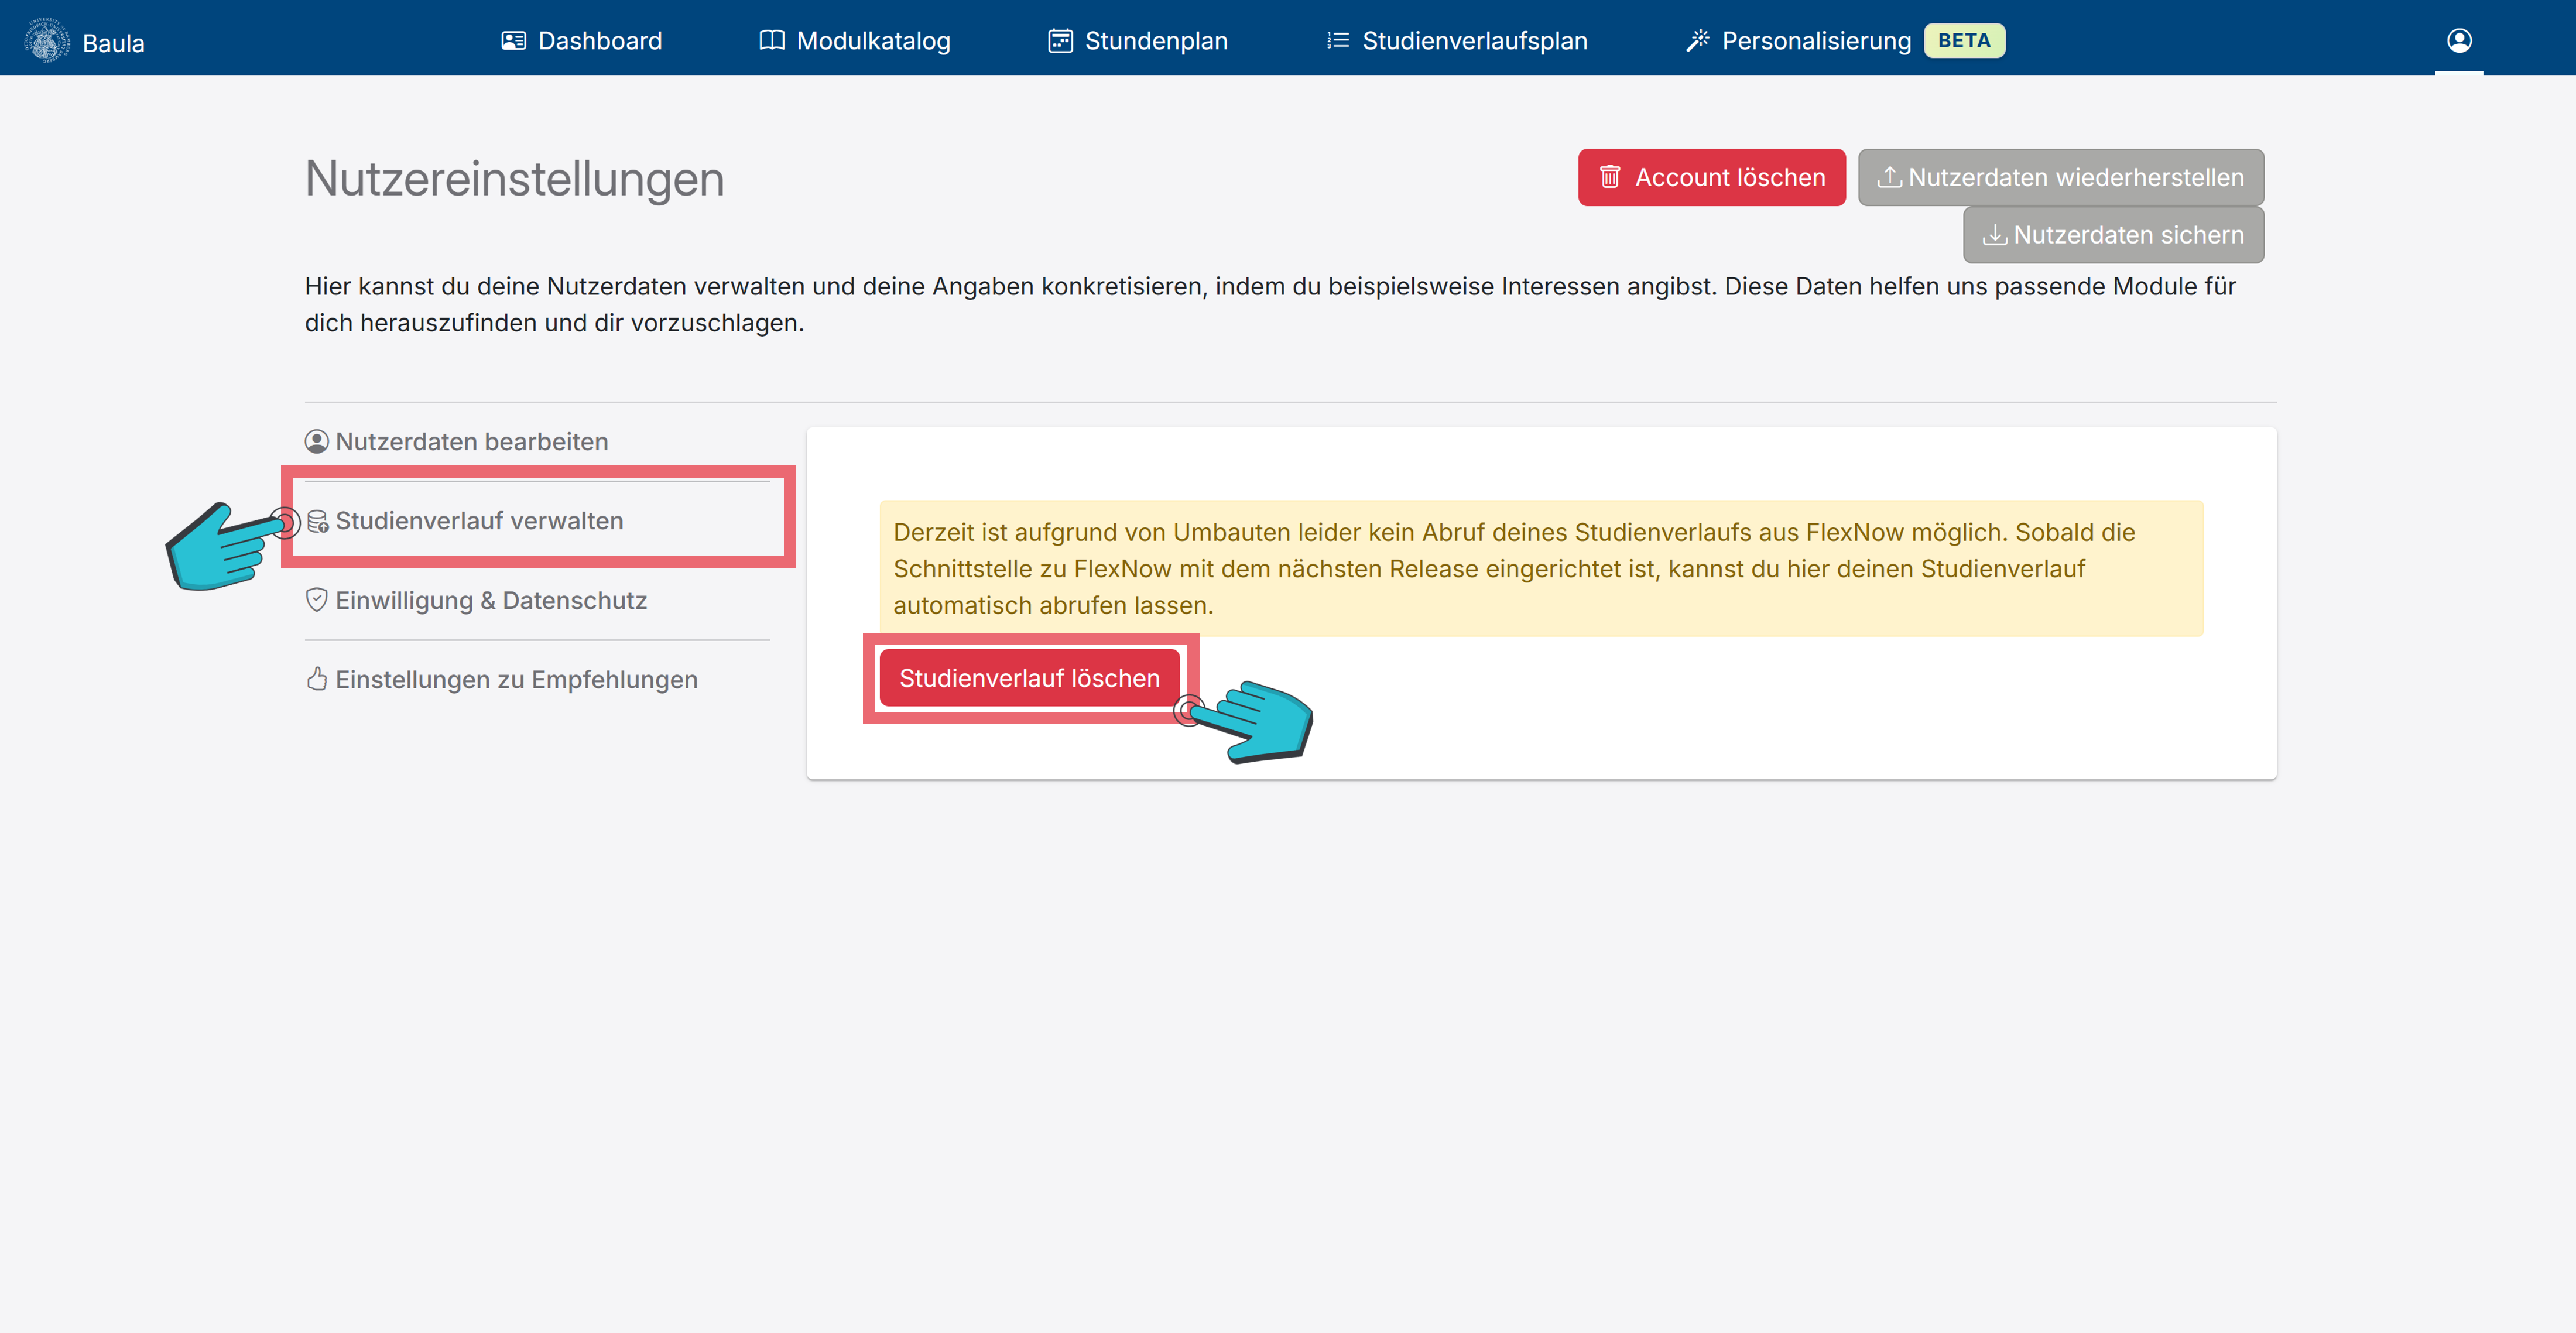The image size is (2576, 1333).
Task: Switch to Einwilligung & Datenschutz tab
Action: (x=538, y=600)
